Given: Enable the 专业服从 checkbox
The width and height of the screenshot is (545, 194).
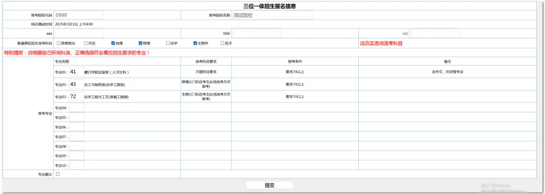Looking at the screenshot, I should [58, 174].
